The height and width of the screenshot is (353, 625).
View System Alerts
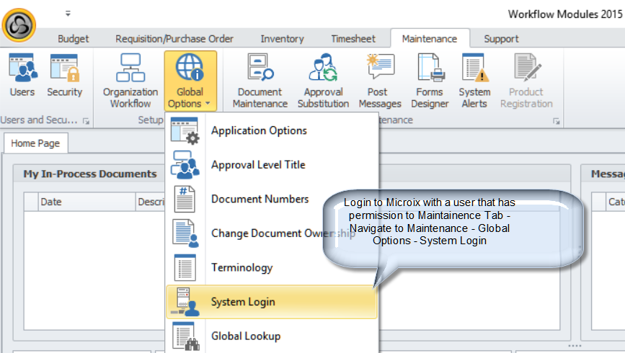click(x=474, y=81)
